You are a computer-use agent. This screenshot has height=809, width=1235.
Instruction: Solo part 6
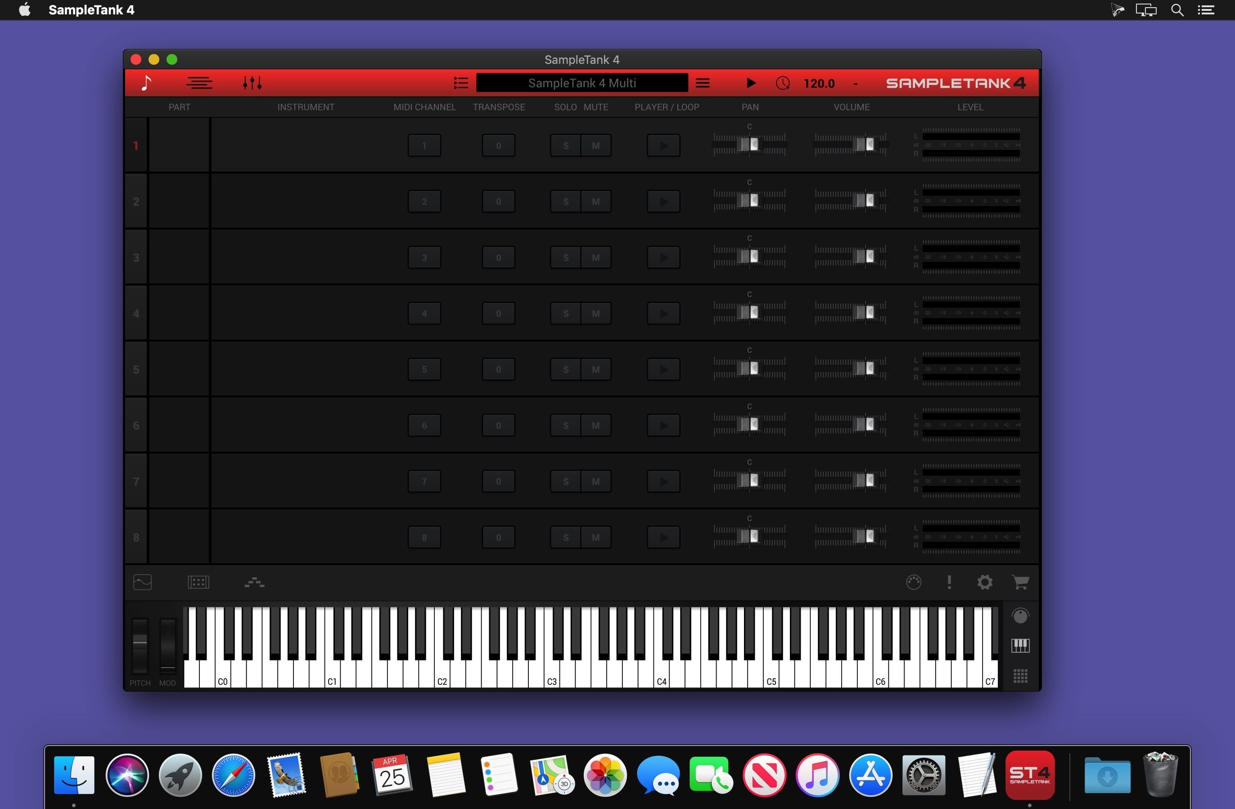(566, 426)
